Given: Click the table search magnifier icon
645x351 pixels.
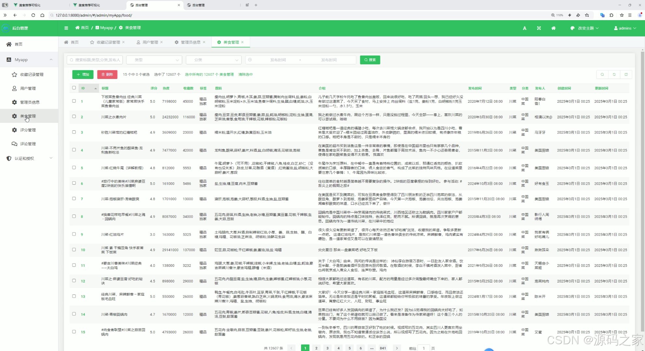Looking at the screenshot, I should click(x=602, y=74).
